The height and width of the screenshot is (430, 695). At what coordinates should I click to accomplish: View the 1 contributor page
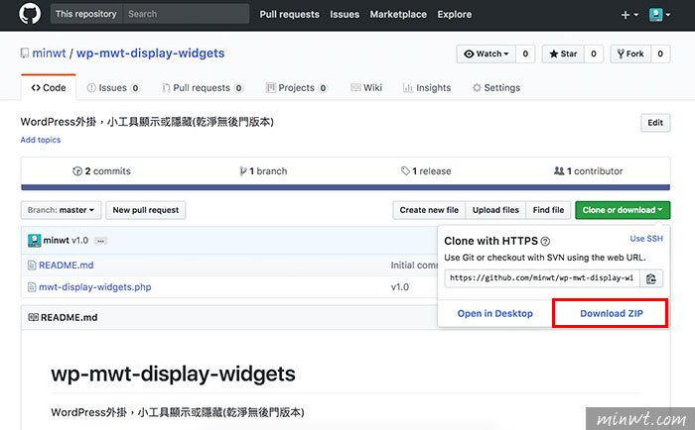pos(588,171)
